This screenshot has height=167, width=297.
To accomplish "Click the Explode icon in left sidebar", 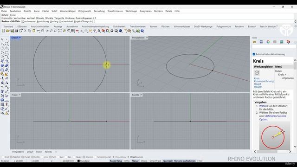I will pos(6,74).
